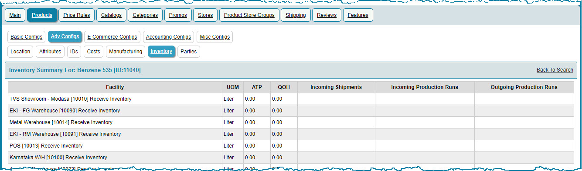The width and height of the screenshot is (582, 171).
Task: Select the Features tab
Action: 358,15
